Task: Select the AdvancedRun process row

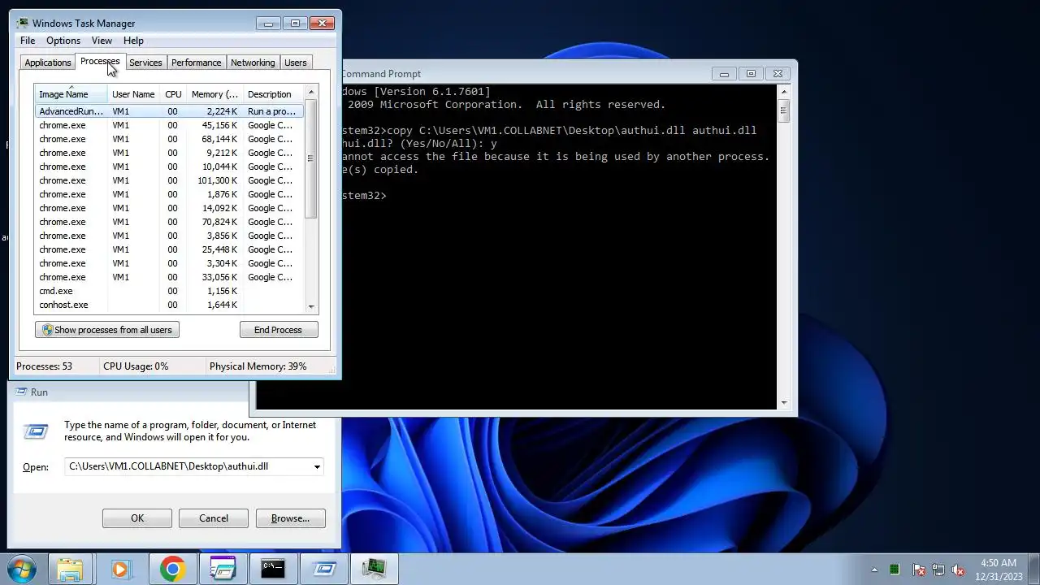Action: pyautogui.click(x=169, y=111)
